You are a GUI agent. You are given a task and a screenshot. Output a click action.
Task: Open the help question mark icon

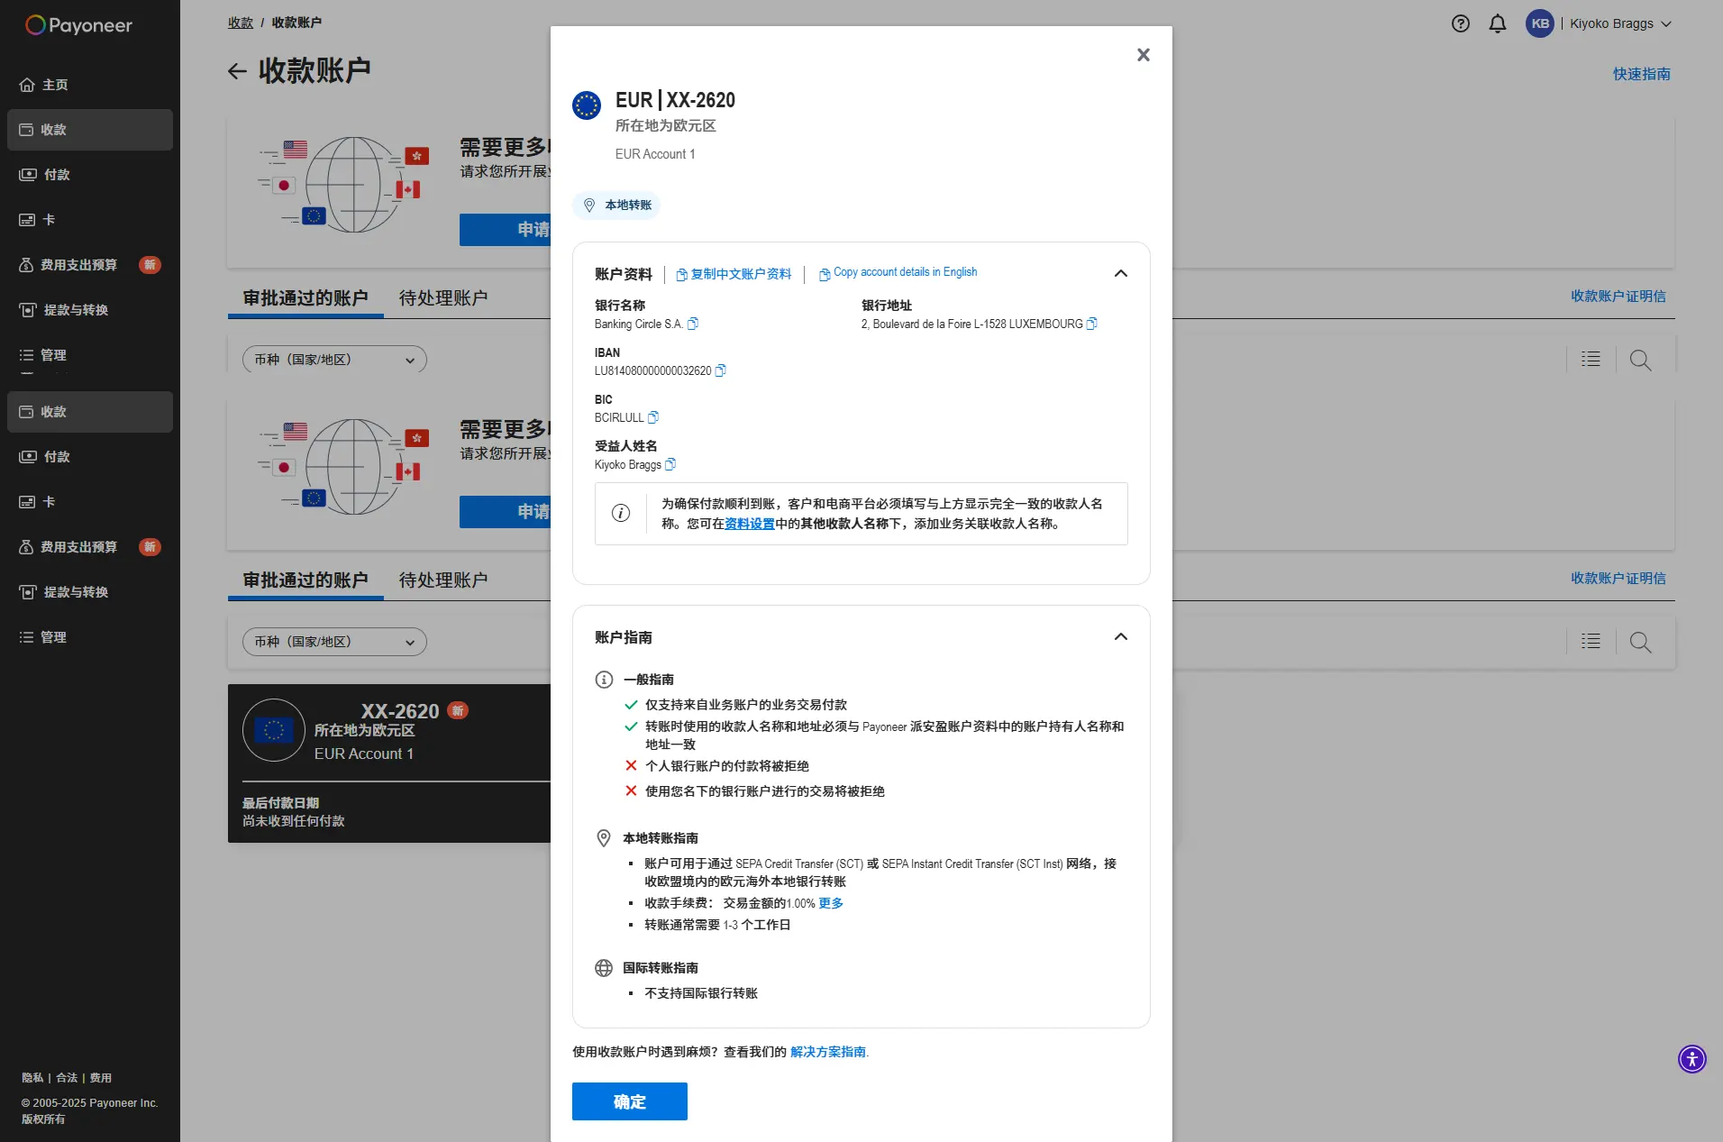point(1461,23)
